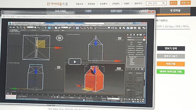Image resolution: width=196 pixels, height=110 pixels.
Task: Click the orange 로그인 button
Action: 173,3
